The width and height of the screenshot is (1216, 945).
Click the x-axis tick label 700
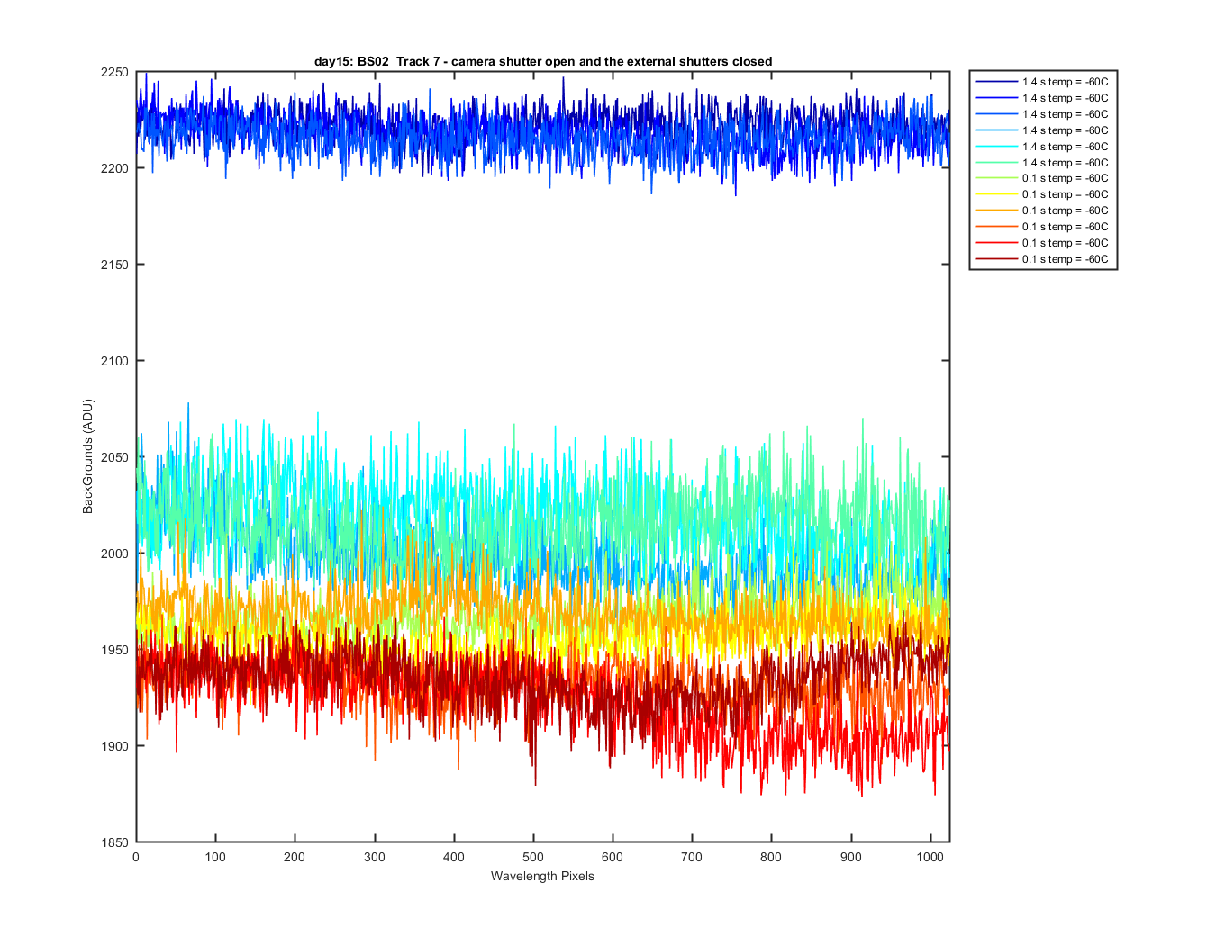(692, 857)
